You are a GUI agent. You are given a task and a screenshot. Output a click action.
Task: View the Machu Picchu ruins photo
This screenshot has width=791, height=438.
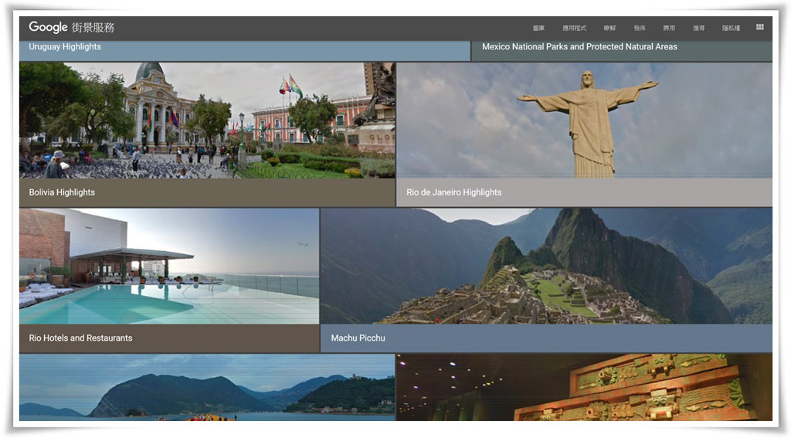[546, 266]
